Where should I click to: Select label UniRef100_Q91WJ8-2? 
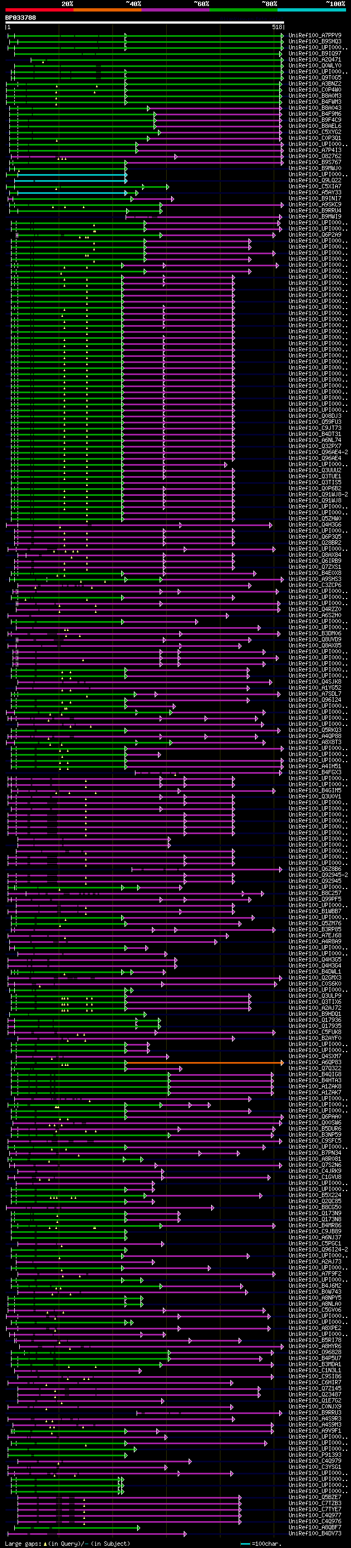(318, 495)
